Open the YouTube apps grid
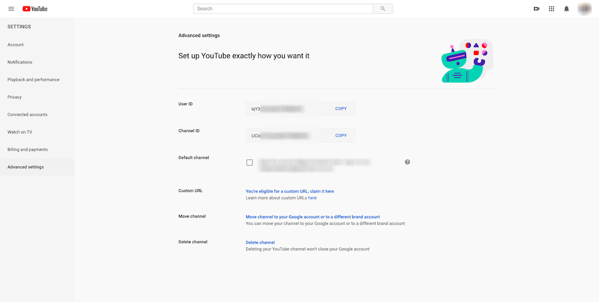 tap(551, 9)
